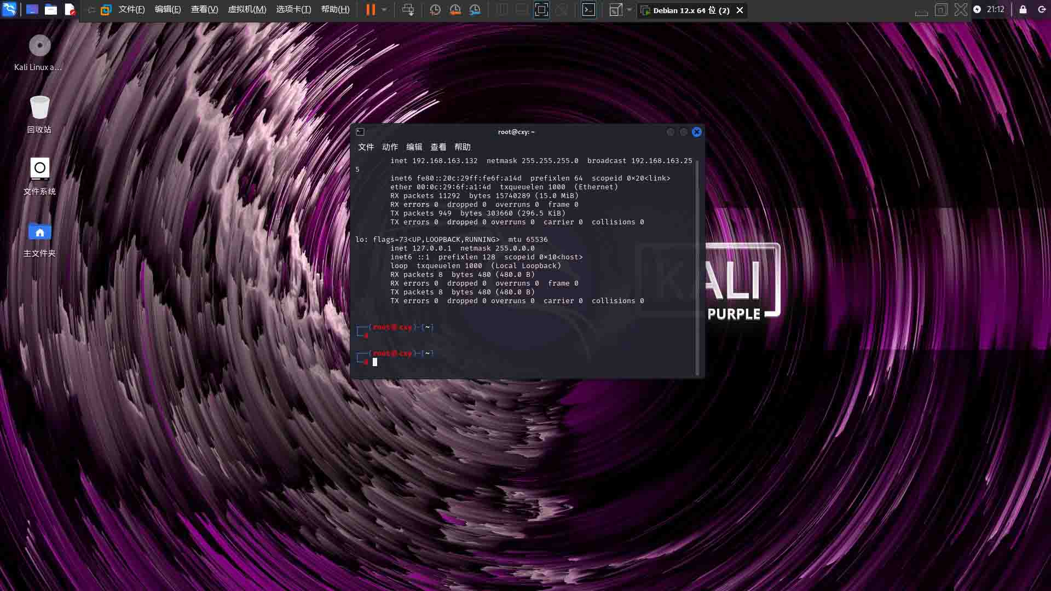This screenshot has width=1051, height=591.
Task: Click send Ctrl+Alt+Del icon
Action: point(408,10)
